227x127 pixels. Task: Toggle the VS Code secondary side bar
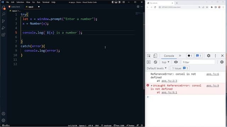[119, 2]
